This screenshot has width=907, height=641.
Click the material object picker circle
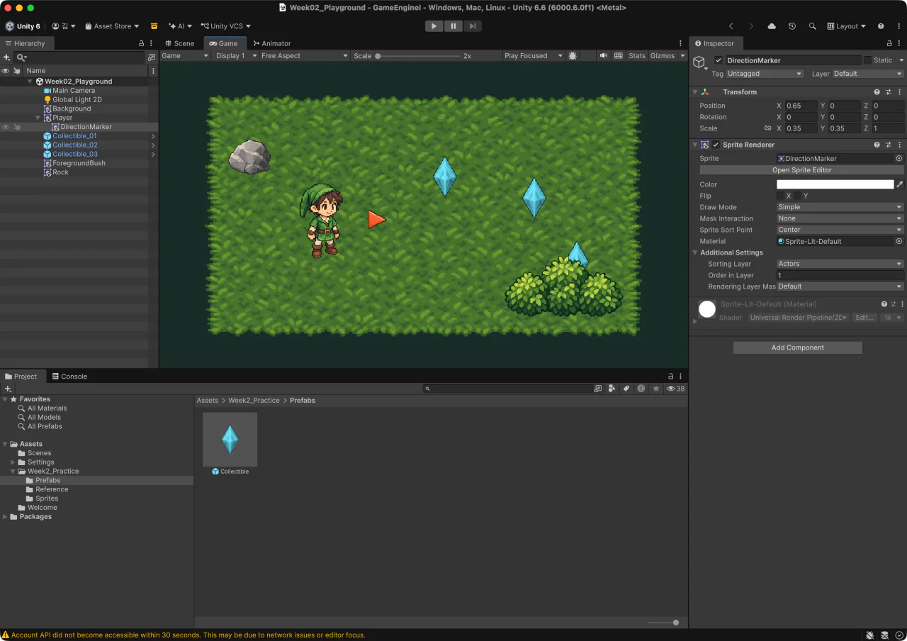(899, 241)
